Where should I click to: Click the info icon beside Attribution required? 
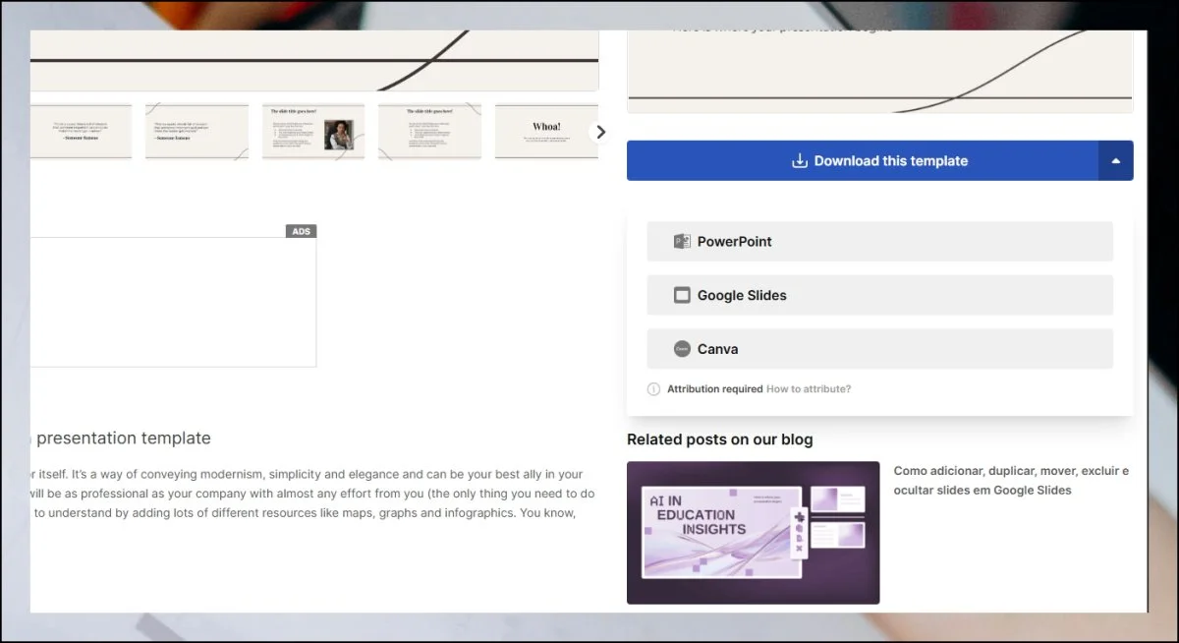click(653, 389)
